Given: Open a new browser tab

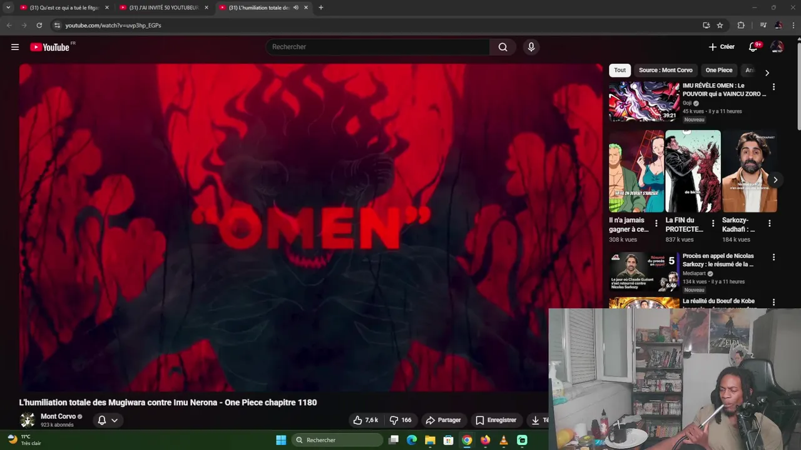Looking at the screenshot, I should (321, 7).
